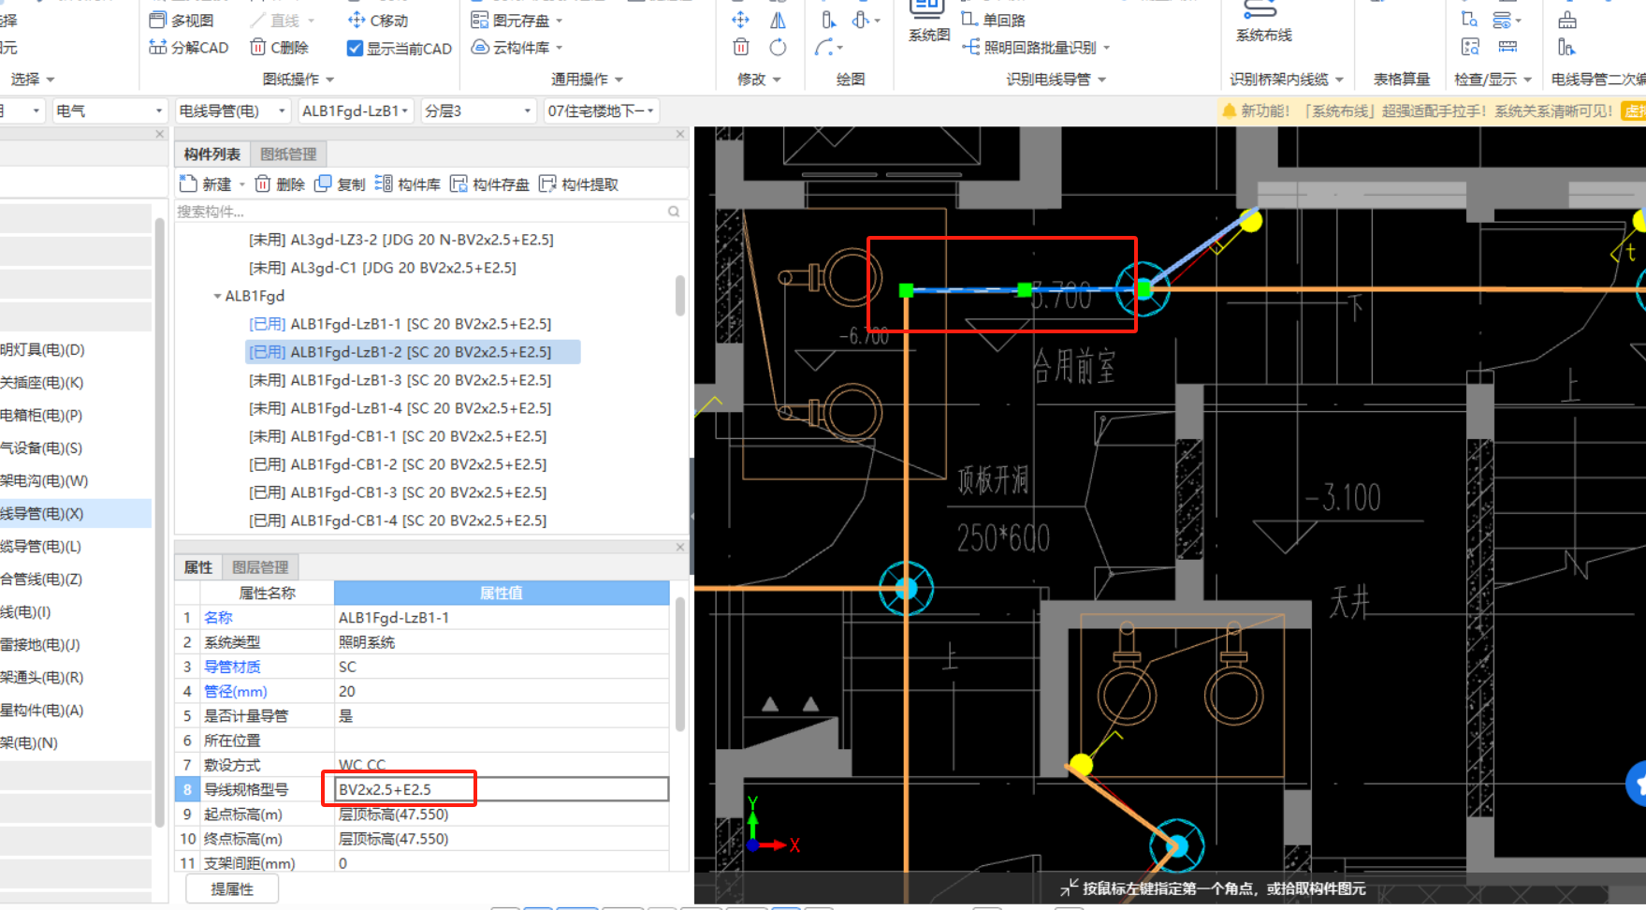Click the 表格算量 group label
1646x910 pixels.
(x=1401, y=80)
